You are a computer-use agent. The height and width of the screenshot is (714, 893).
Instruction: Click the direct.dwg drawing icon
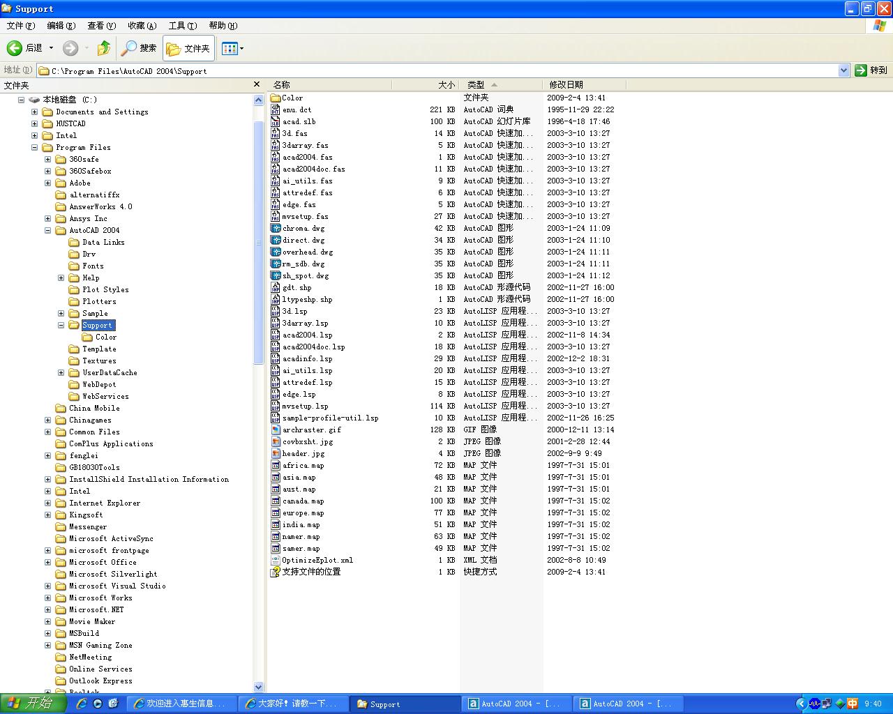coord(275,240)
